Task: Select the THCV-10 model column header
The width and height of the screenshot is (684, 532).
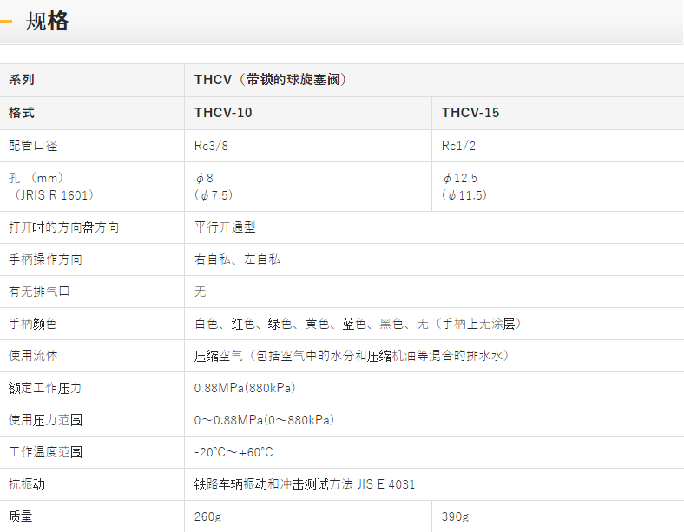Action: 223,113
